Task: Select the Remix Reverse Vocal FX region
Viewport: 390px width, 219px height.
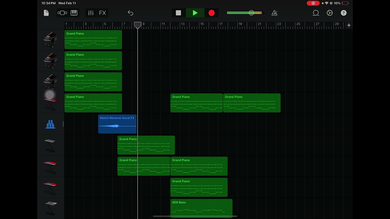Action: (x=117, y=124)
